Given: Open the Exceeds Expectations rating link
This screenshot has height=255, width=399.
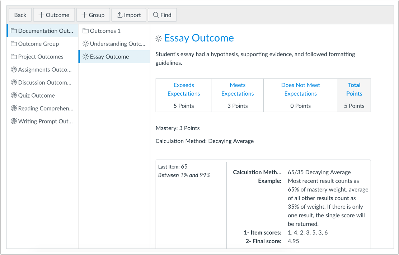Looking at the screenshot, I should coord(184,89).
